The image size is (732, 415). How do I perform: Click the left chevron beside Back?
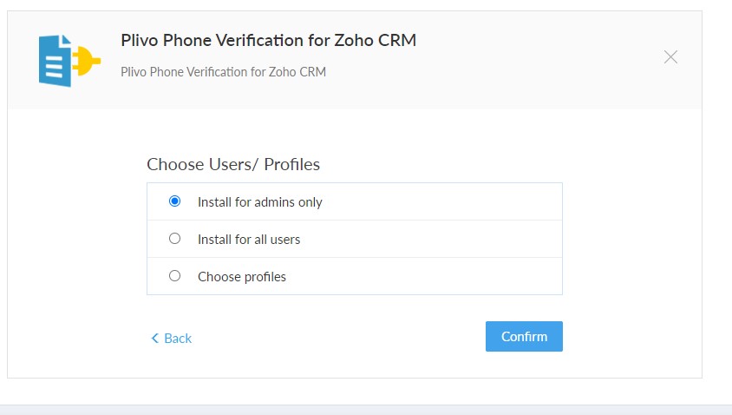[155, 338]
